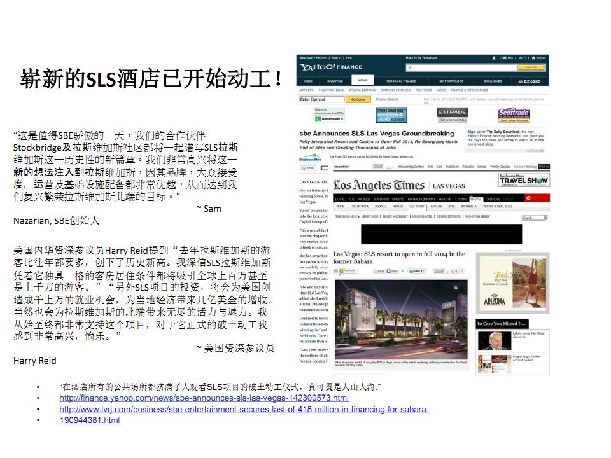Open the SPECIAL EDITIONS submenu link

(362, 90)
